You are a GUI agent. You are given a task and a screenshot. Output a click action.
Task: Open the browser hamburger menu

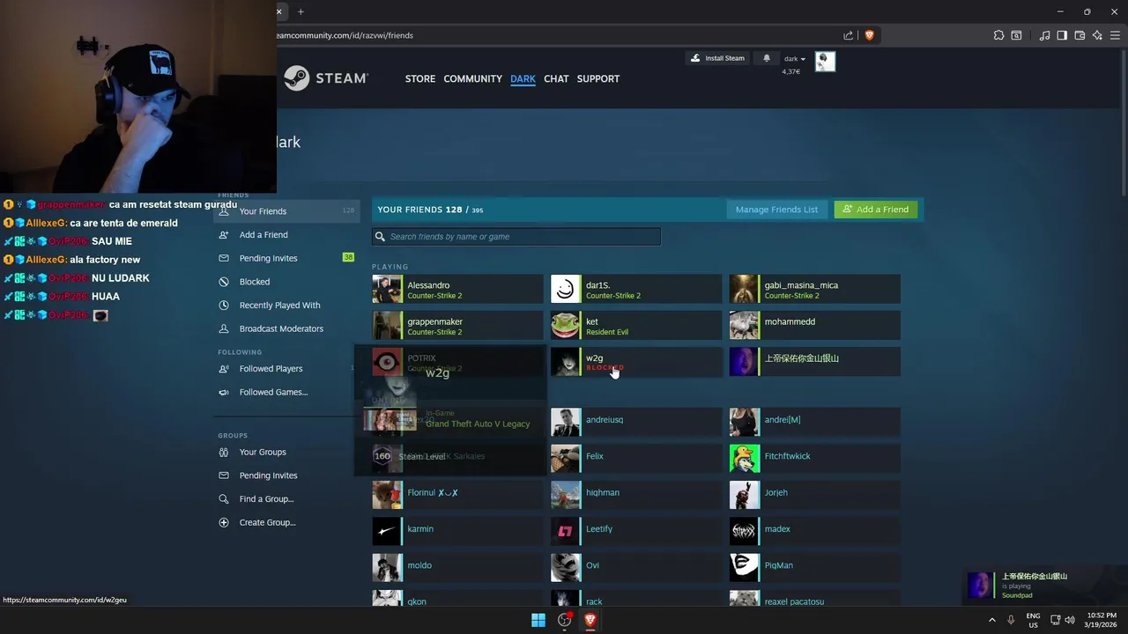point(1115,35)
